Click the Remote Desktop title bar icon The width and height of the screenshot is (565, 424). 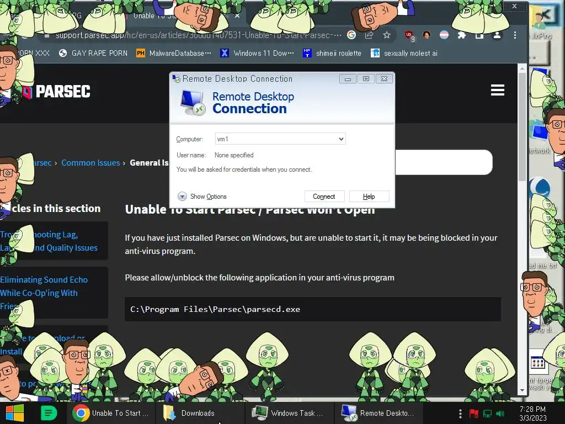pyautogui.click(x=176, y=78)
